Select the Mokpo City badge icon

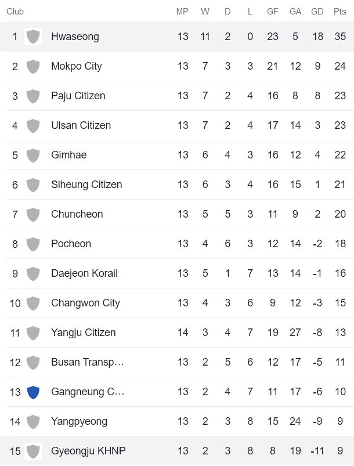[x=33, y=66]
